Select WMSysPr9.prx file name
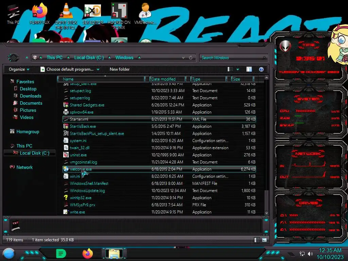The image size is (348, 261). (x=83, y=205)
